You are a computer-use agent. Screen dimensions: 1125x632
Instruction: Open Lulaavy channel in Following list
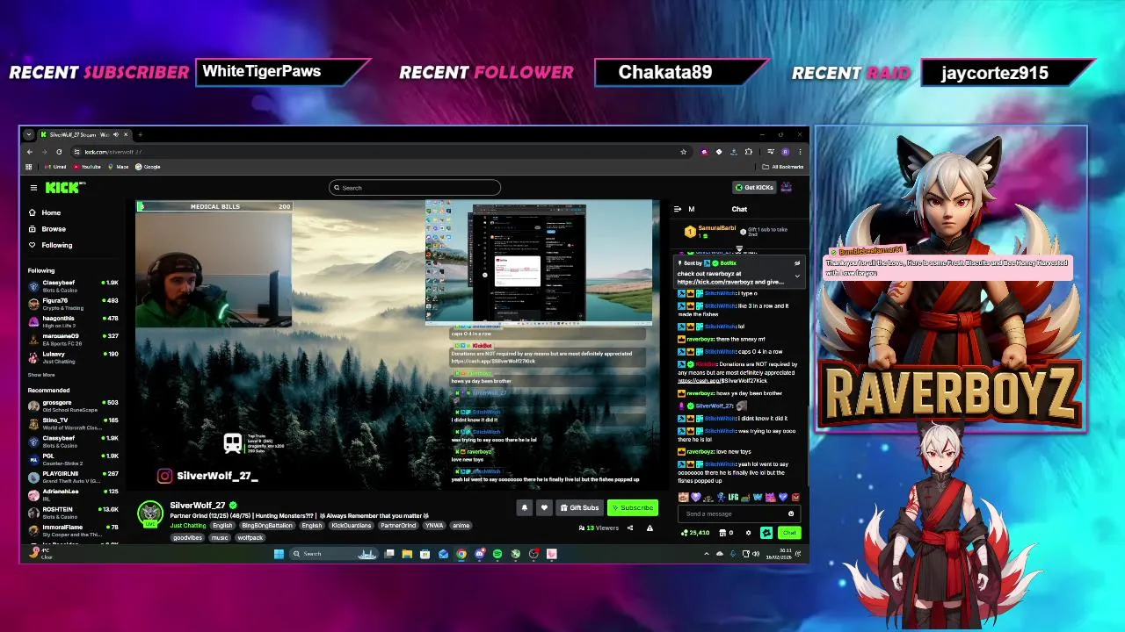point(75,357)
